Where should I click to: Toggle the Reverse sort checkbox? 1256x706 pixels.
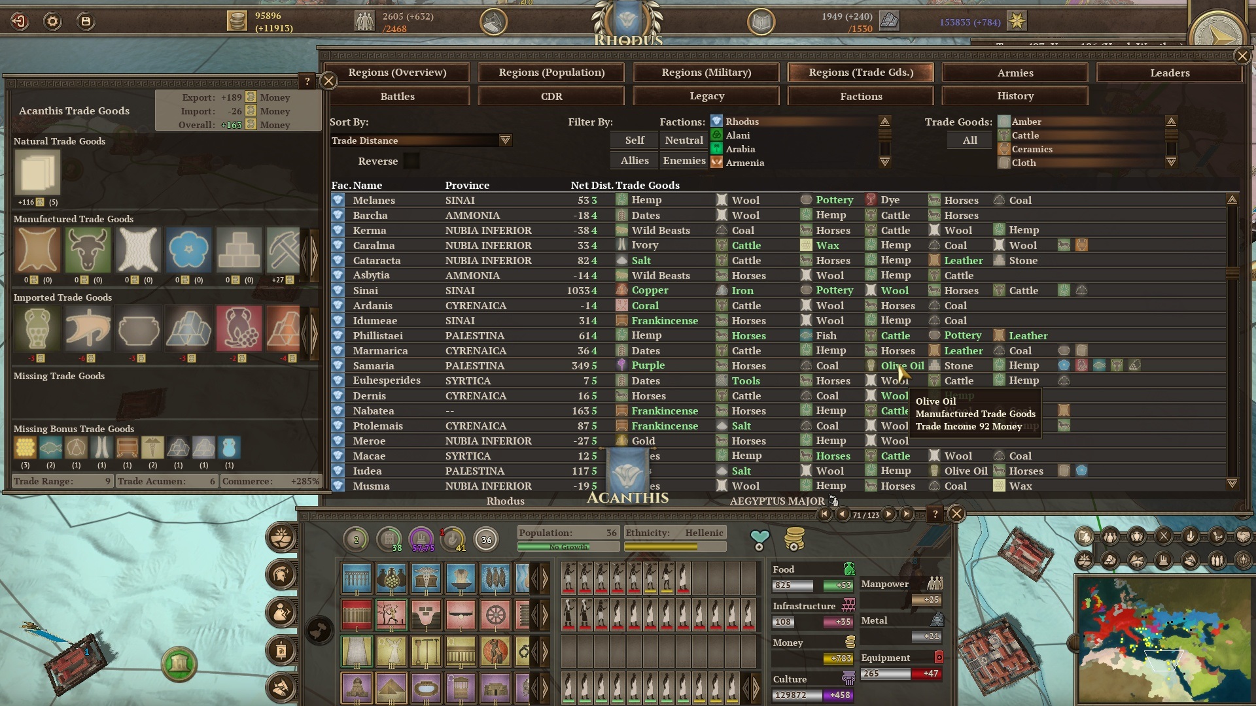(411, 161)
